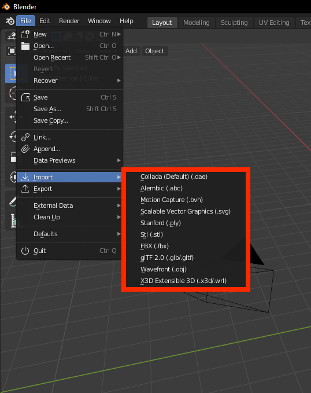Expand the New file submenu
The height and width of the screenshot is (393, 311).
point(70,34)
